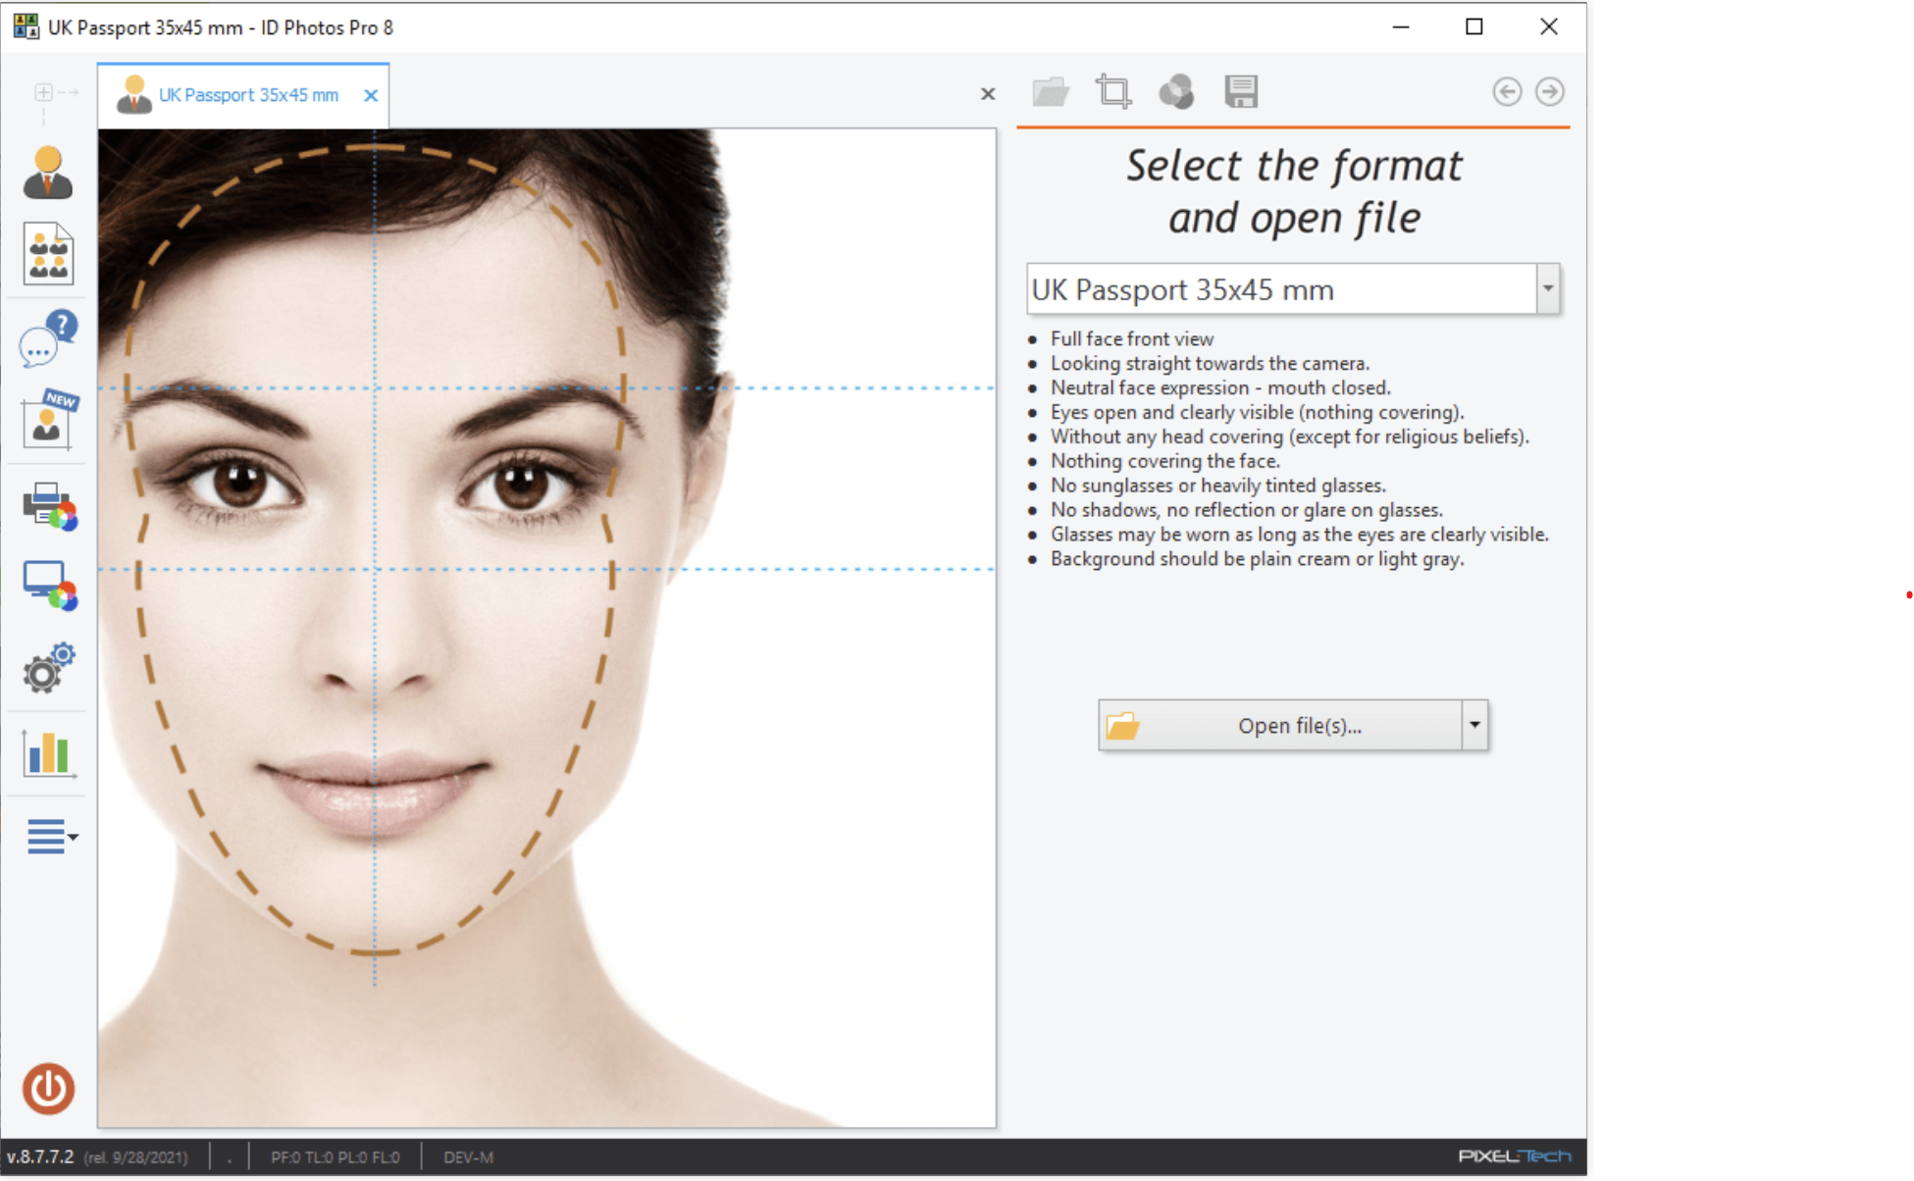
Task: Click the red power exit button
Action: pos(48,1089)
